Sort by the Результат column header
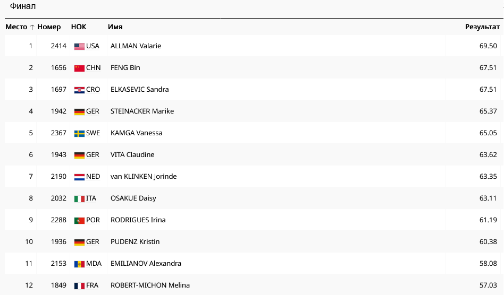This screenshot has width=504, height=295. coord(482,27)
